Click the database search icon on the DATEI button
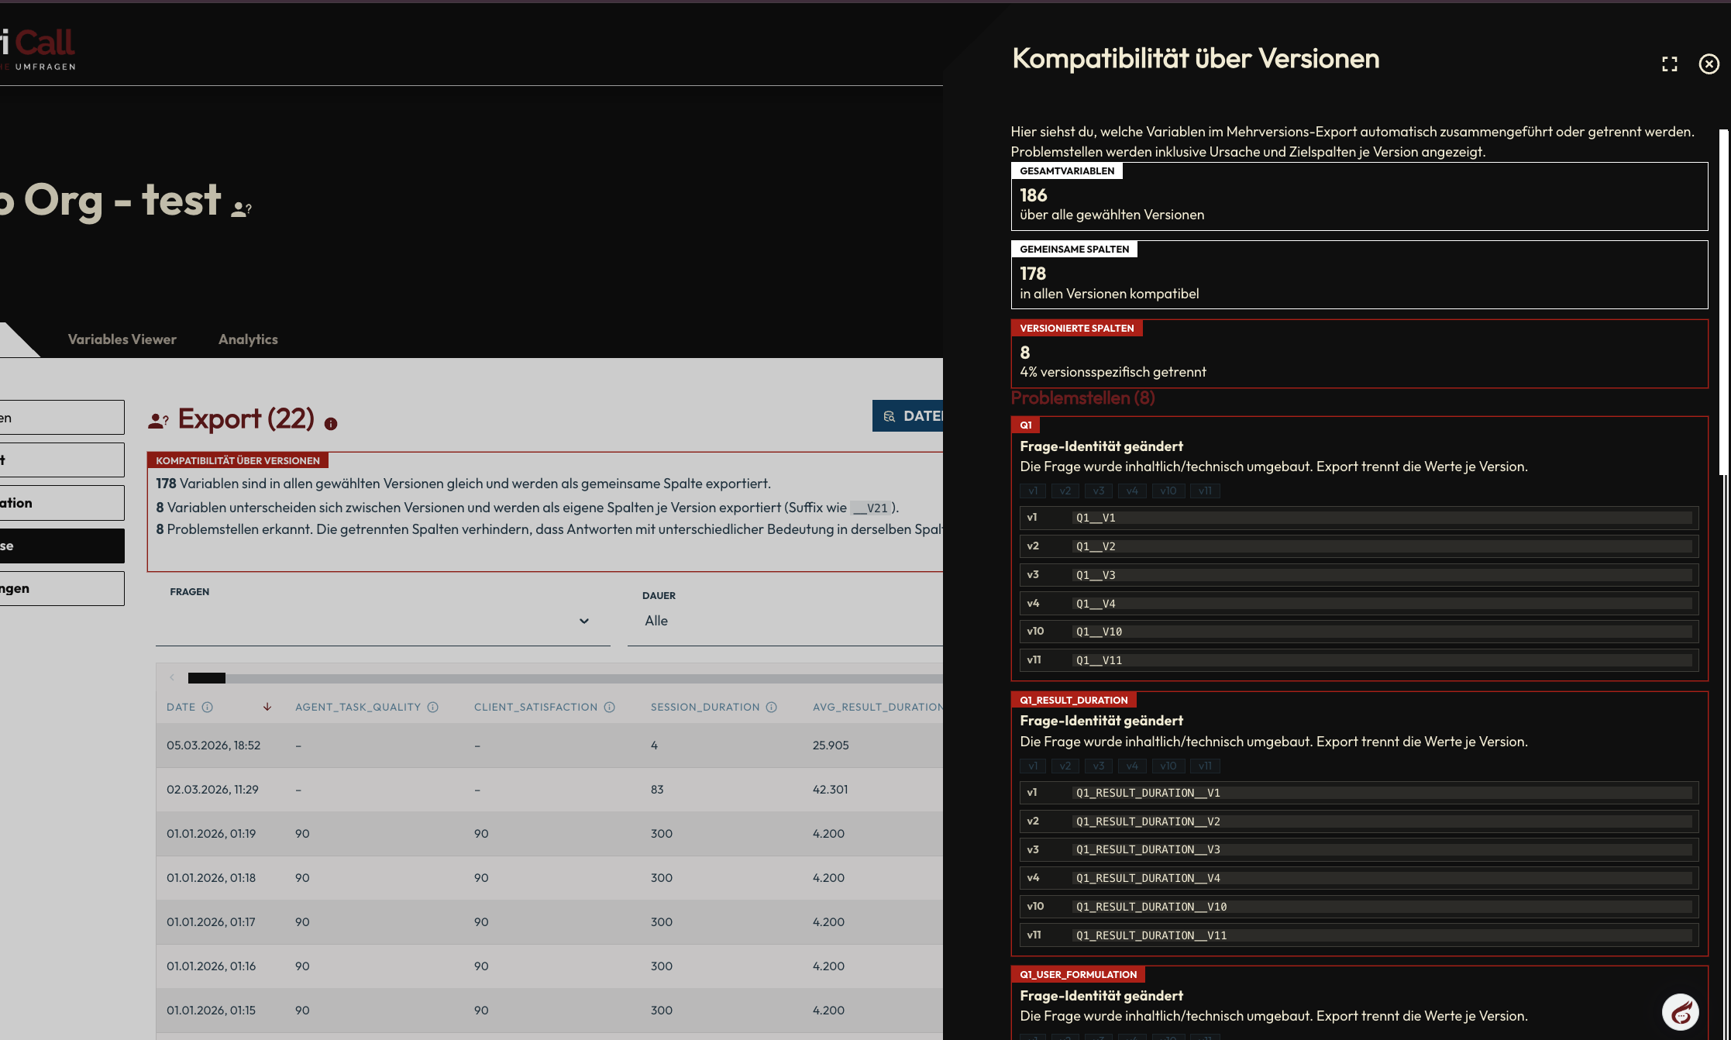 pos(888,416)
